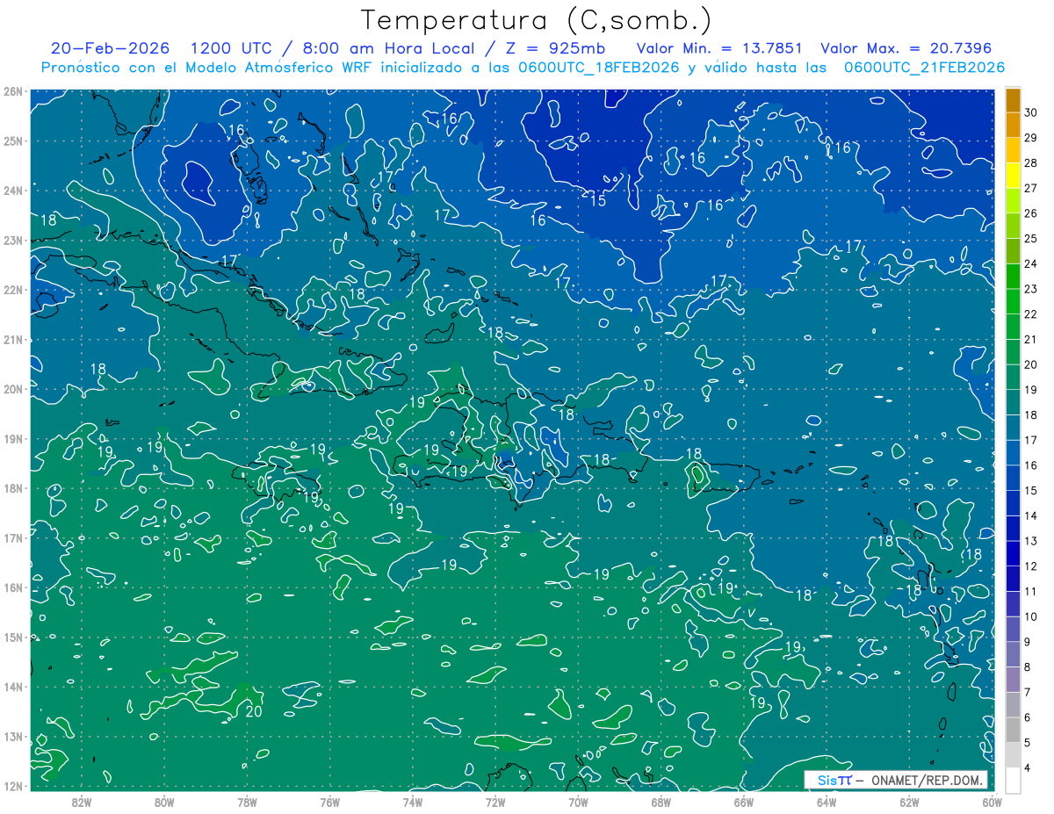The width and height of the screenshot is (1054, 814).
Task: Click the colorbar label 12
Action: (1031, 567)
